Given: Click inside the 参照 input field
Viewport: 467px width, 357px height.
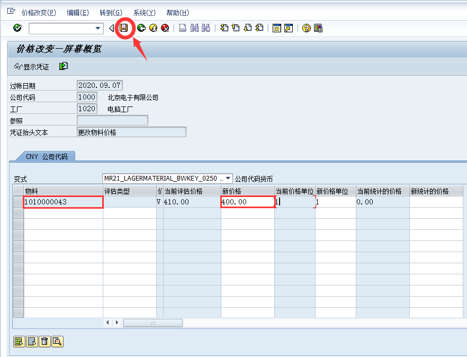Looking at the screenshot, I should [x=111, y=120].
